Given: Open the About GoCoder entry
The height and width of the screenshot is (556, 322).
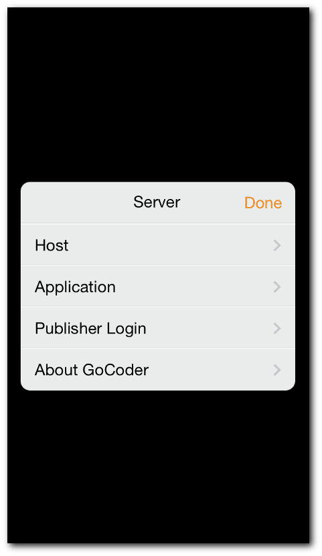Looking at the screenshot, I should (158, 370).
